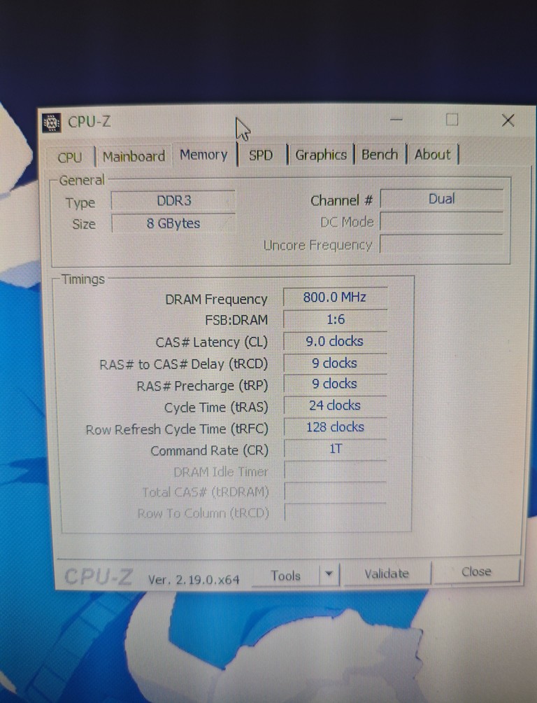Click the 8 GBytes size field
The image size is (537, 703).
click(x=173, y=223)
